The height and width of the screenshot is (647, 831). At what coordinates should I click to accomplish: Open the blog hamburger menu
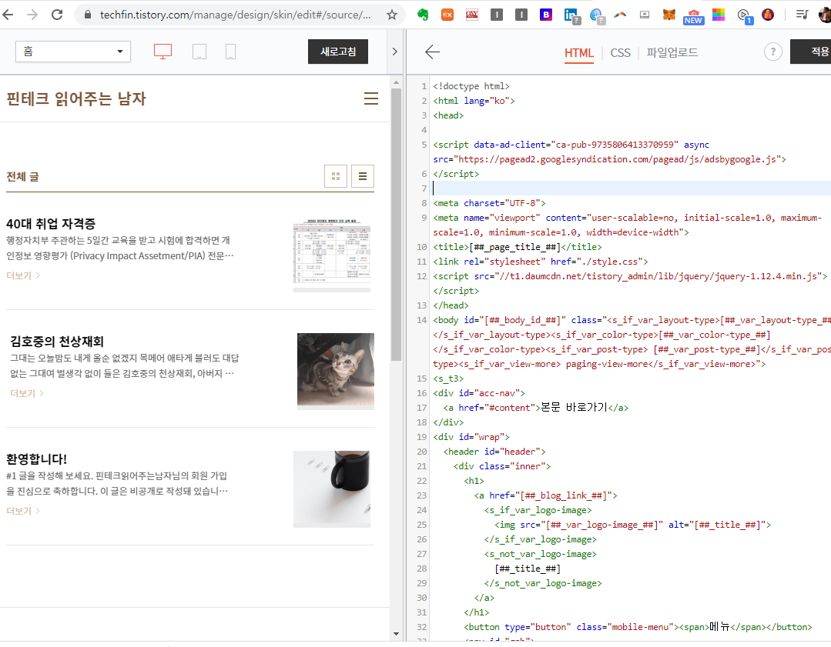coord(371,98)
